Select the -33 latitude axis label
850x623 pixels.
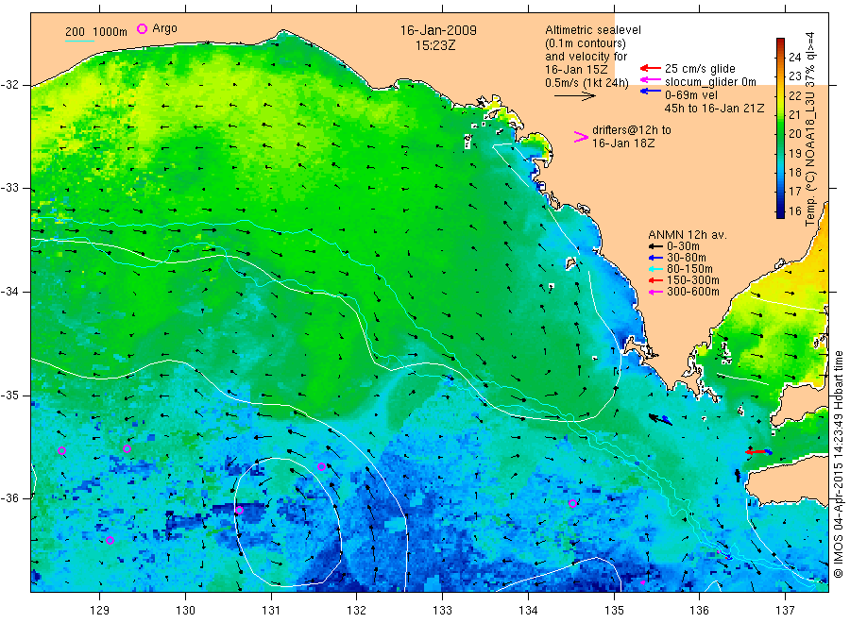[x=9, y=188]
